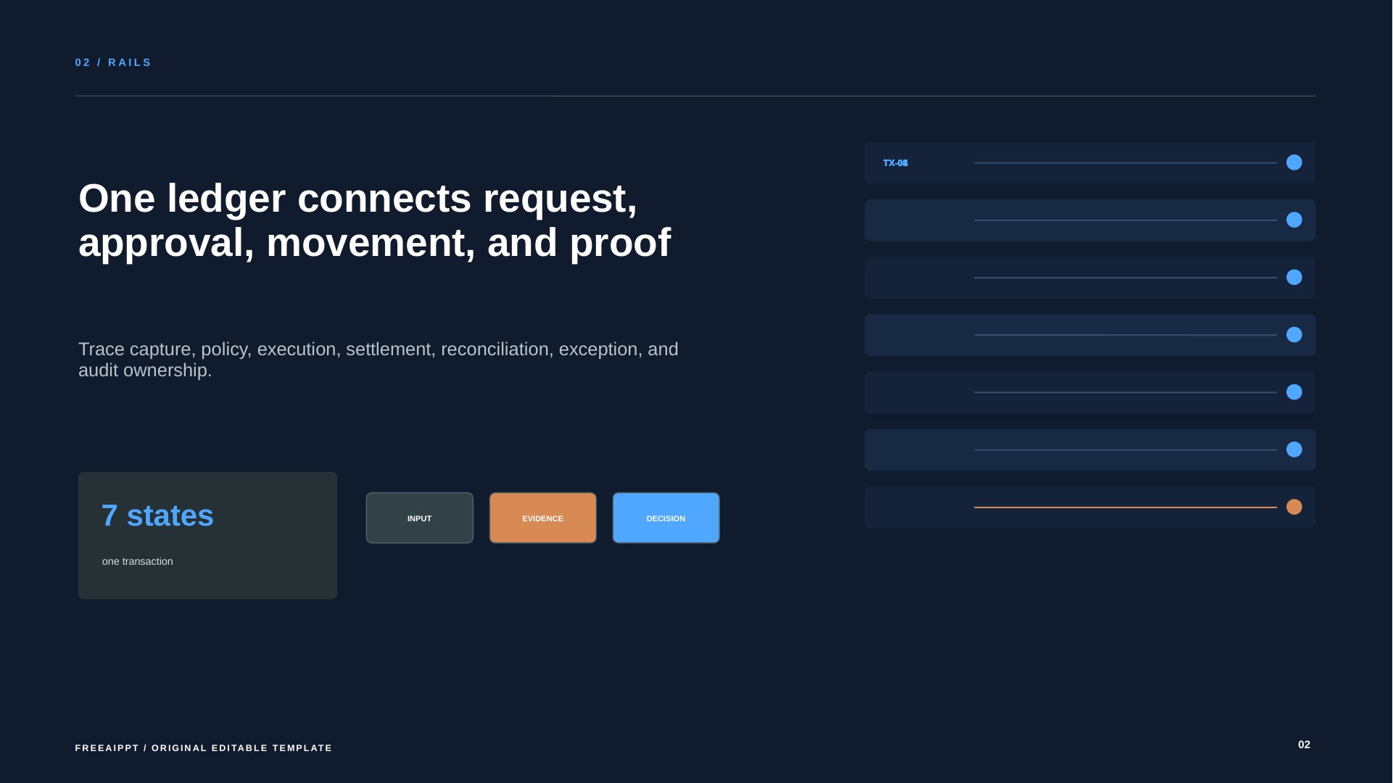The width and height of the screenshot is (1393, 783).
Task: Click the blue dot in the TX-0 row
Action: (1294, 162)
